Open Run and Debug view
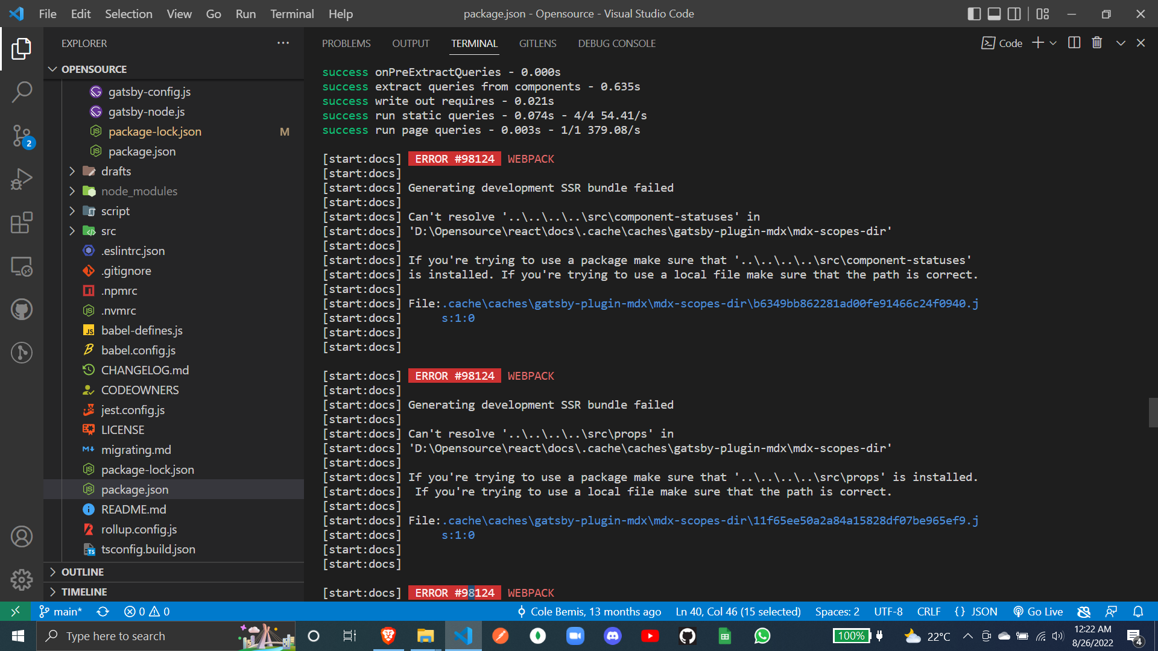1158x651 pixels. point(22,180)
